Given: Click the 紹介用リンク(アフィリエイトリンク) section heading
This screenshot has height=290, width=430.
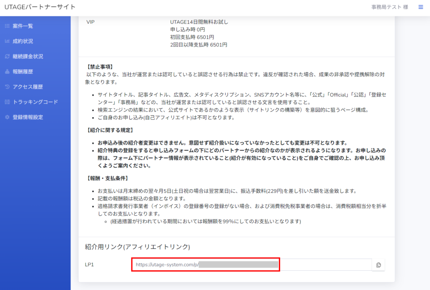Looking at the screenshot, I should [137, 247].
